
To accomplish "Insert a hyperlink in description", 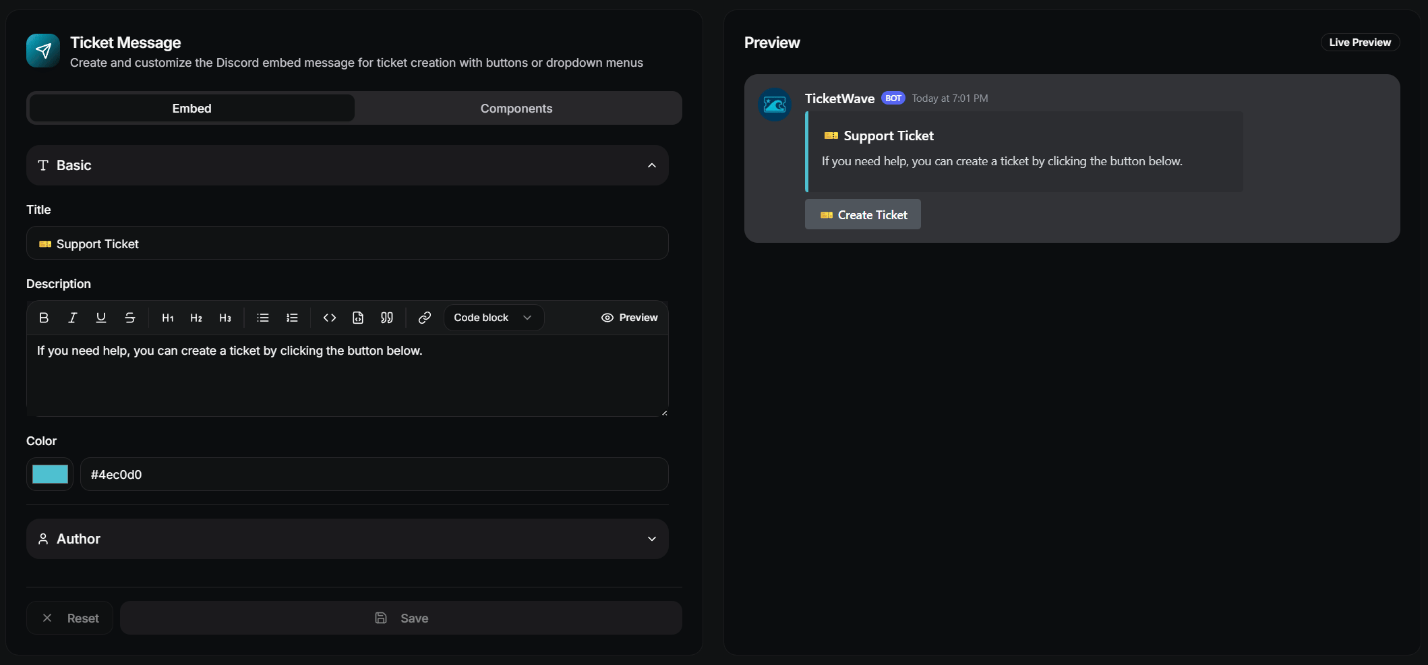I will (x=425, y=318).
